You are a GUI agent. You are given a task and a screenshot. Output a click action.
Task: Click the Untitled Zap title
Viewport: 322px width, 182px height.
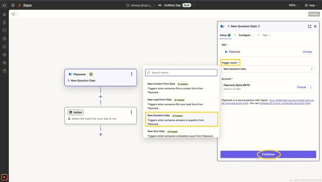pos(172,5)
